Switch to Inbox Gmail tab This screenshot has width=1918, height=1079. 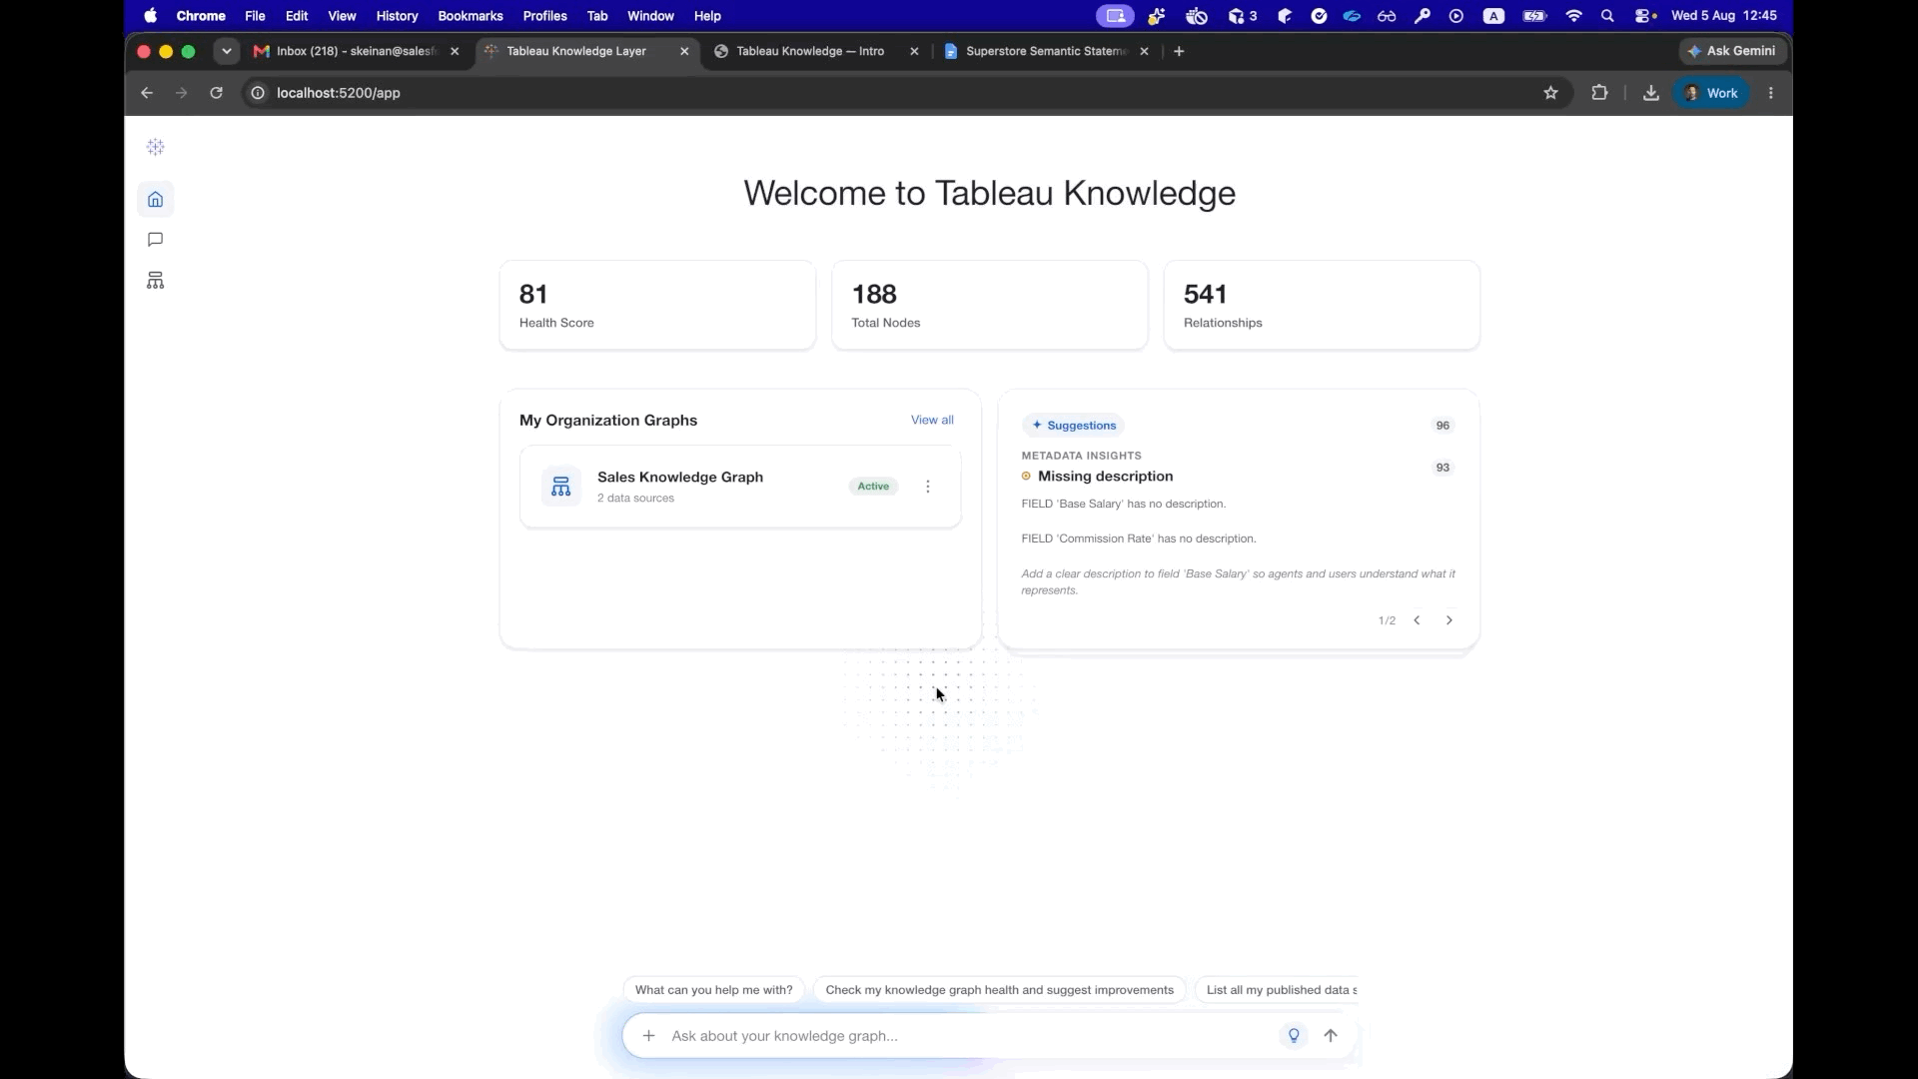(x=357, y=51)
